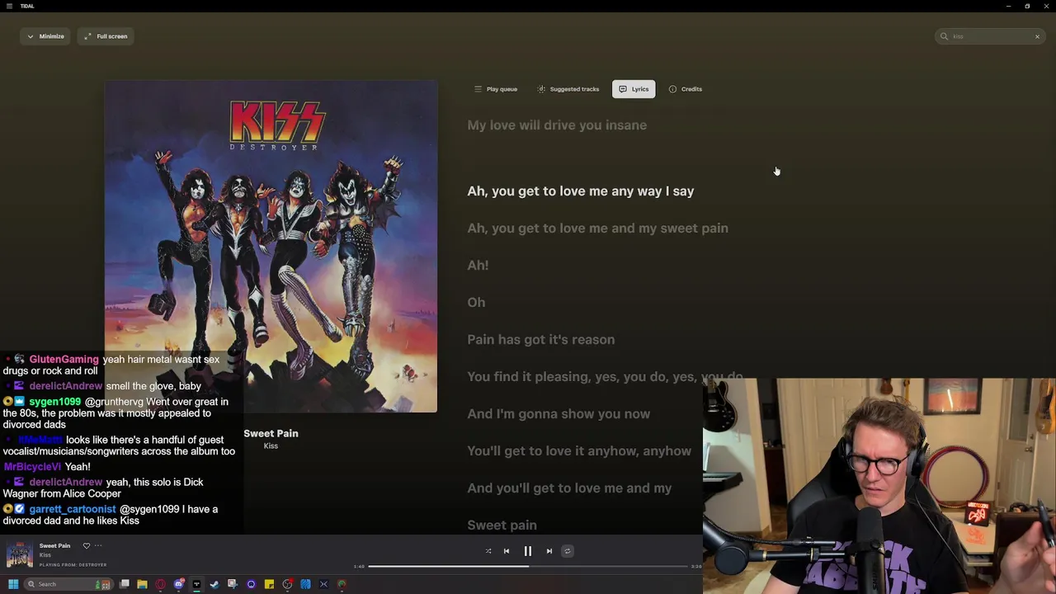Select the Lyrics tab
The height and width of the screenshot is (594, 1056).
634,89
